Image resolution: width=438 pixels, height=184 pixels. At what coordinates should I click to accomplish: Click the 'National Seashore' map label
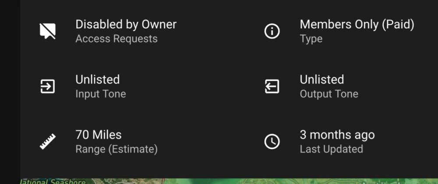[x=53, y=181]
